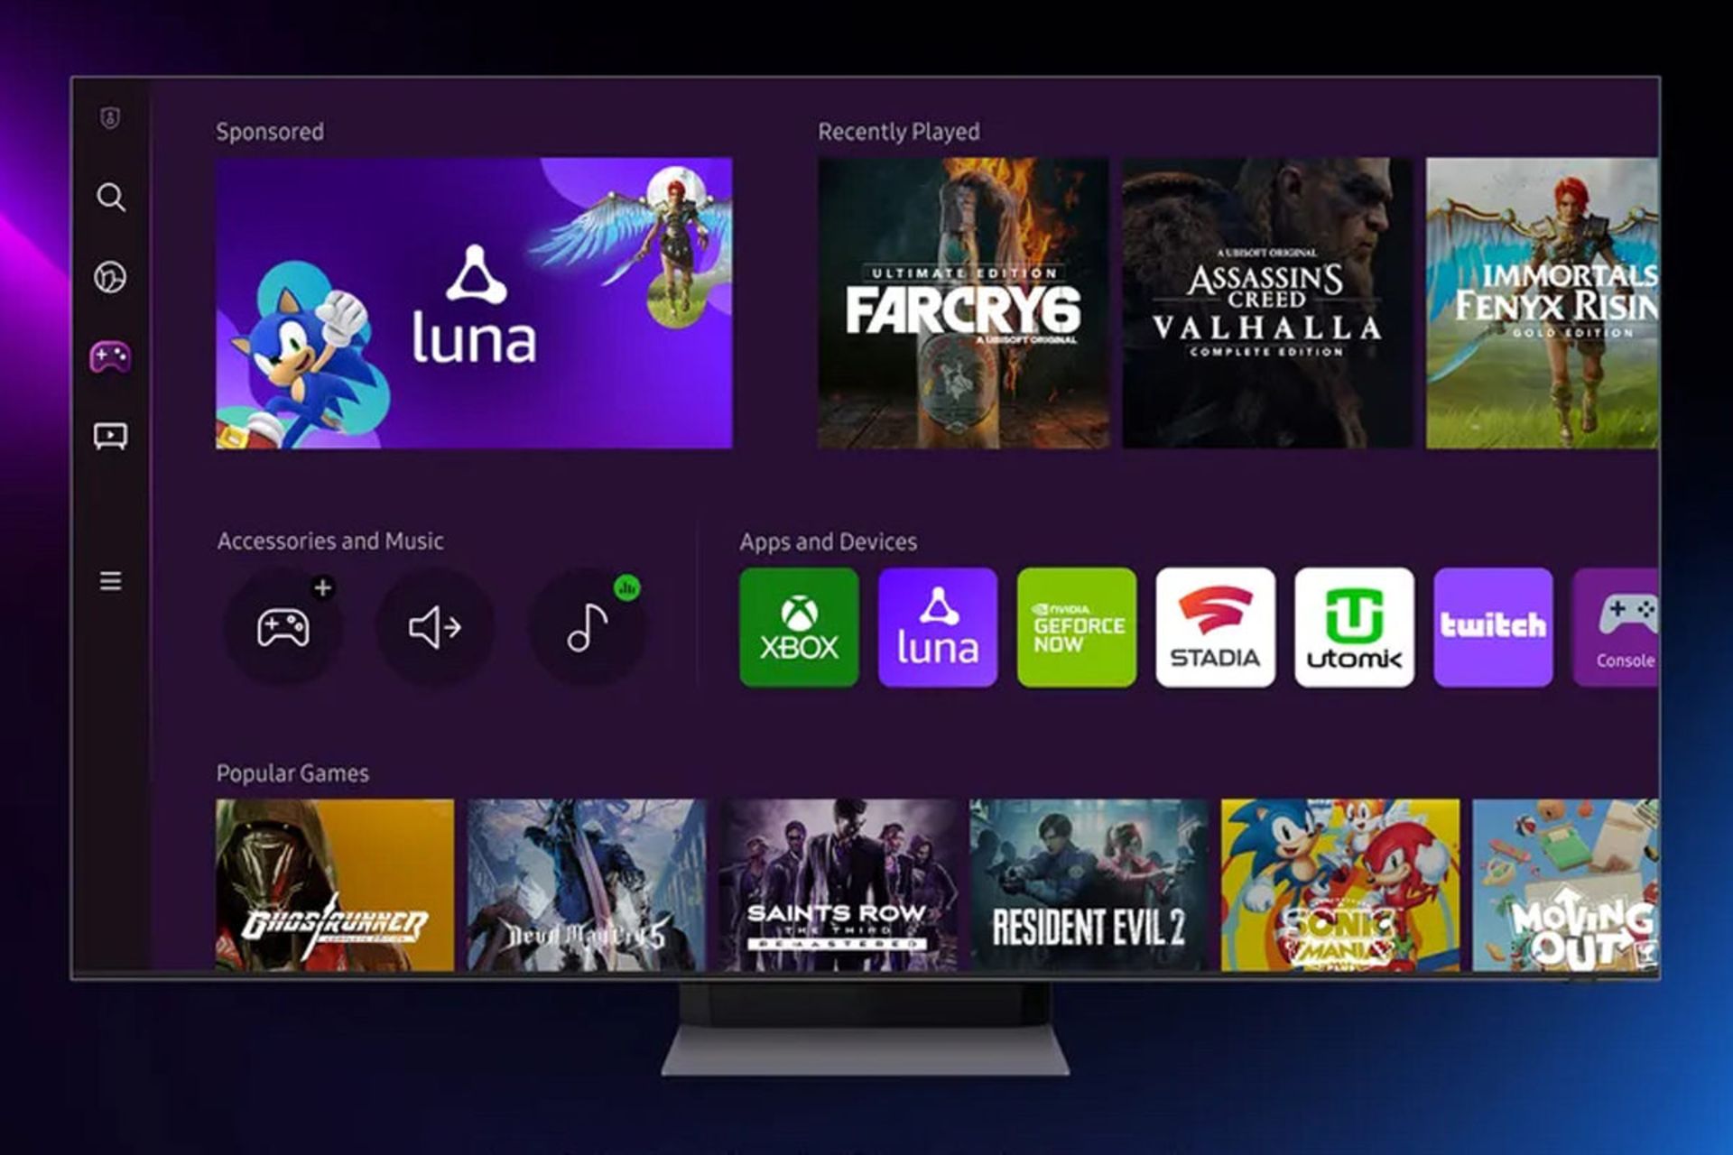This screenshot has width=1733, height=1155.
Task: Launch the Xbox app tile
Action: (x=799, y=627)
